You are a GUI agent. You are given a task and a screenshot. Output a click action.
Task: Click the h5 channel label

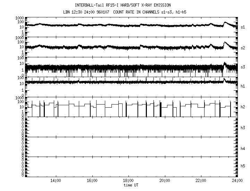pos(243,167)
